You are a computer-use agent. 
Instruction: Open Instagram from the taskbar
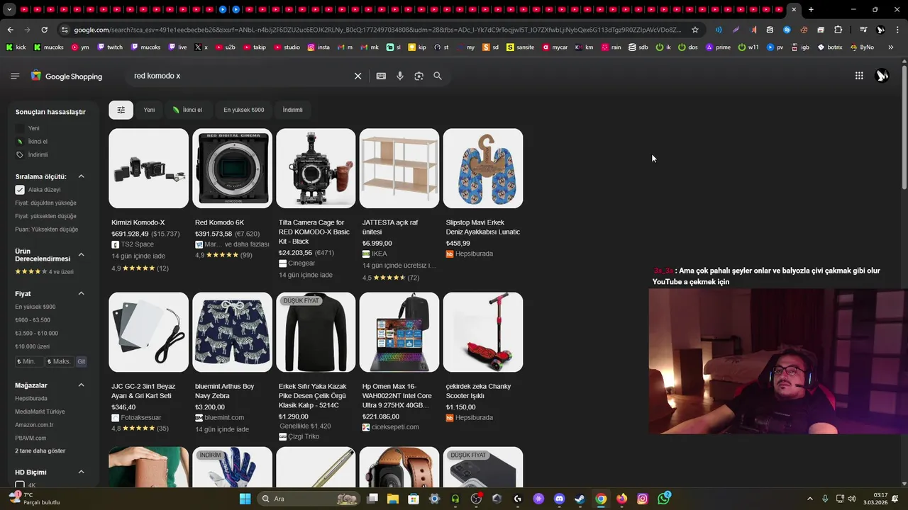(x=643, y=499)
